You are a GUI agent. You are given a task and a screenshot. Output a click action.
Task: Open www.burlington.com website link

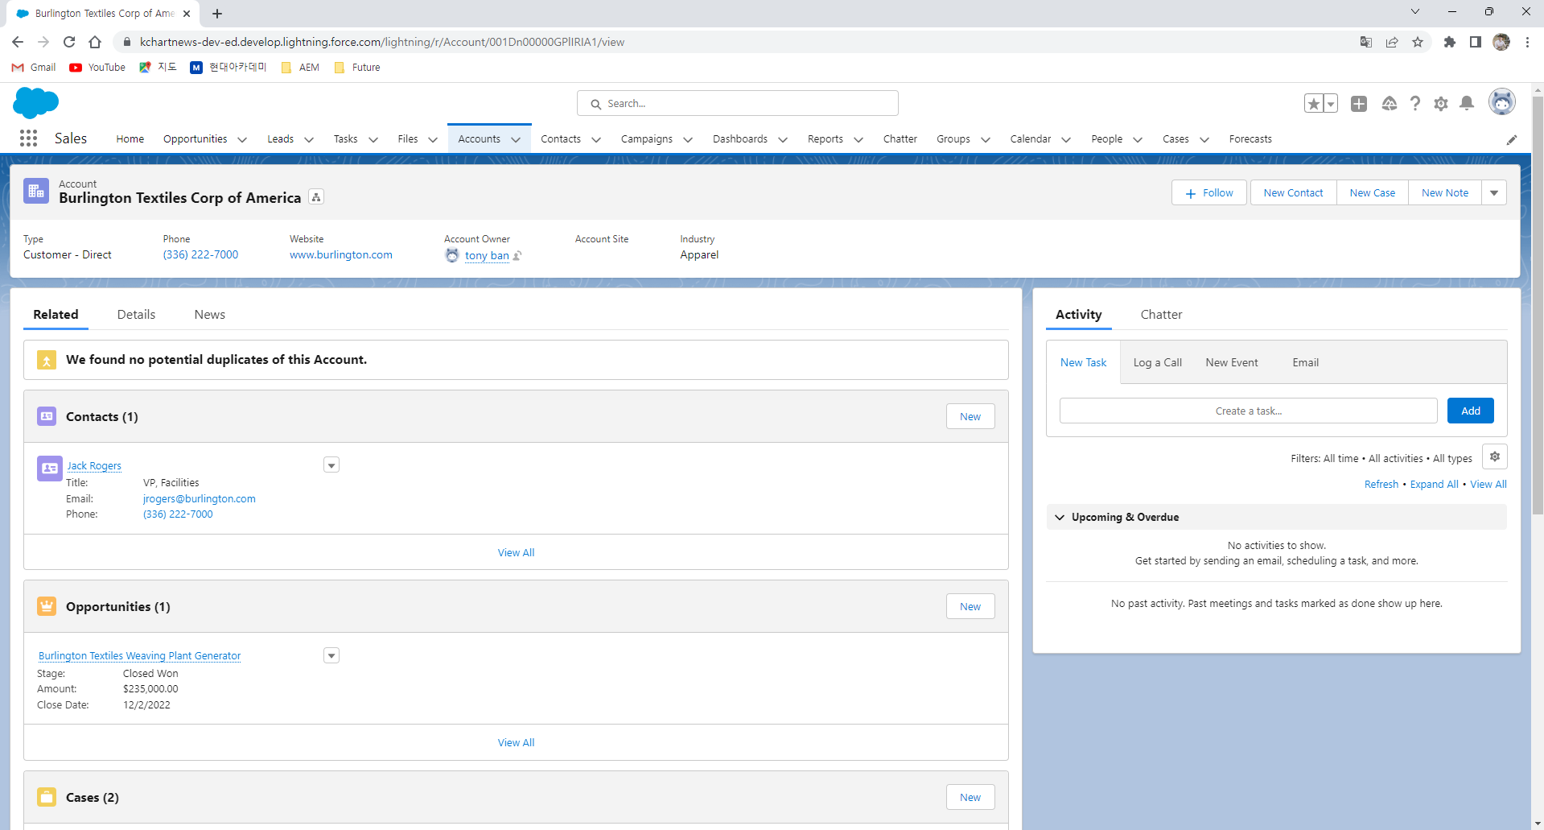[x=341, y=254]
